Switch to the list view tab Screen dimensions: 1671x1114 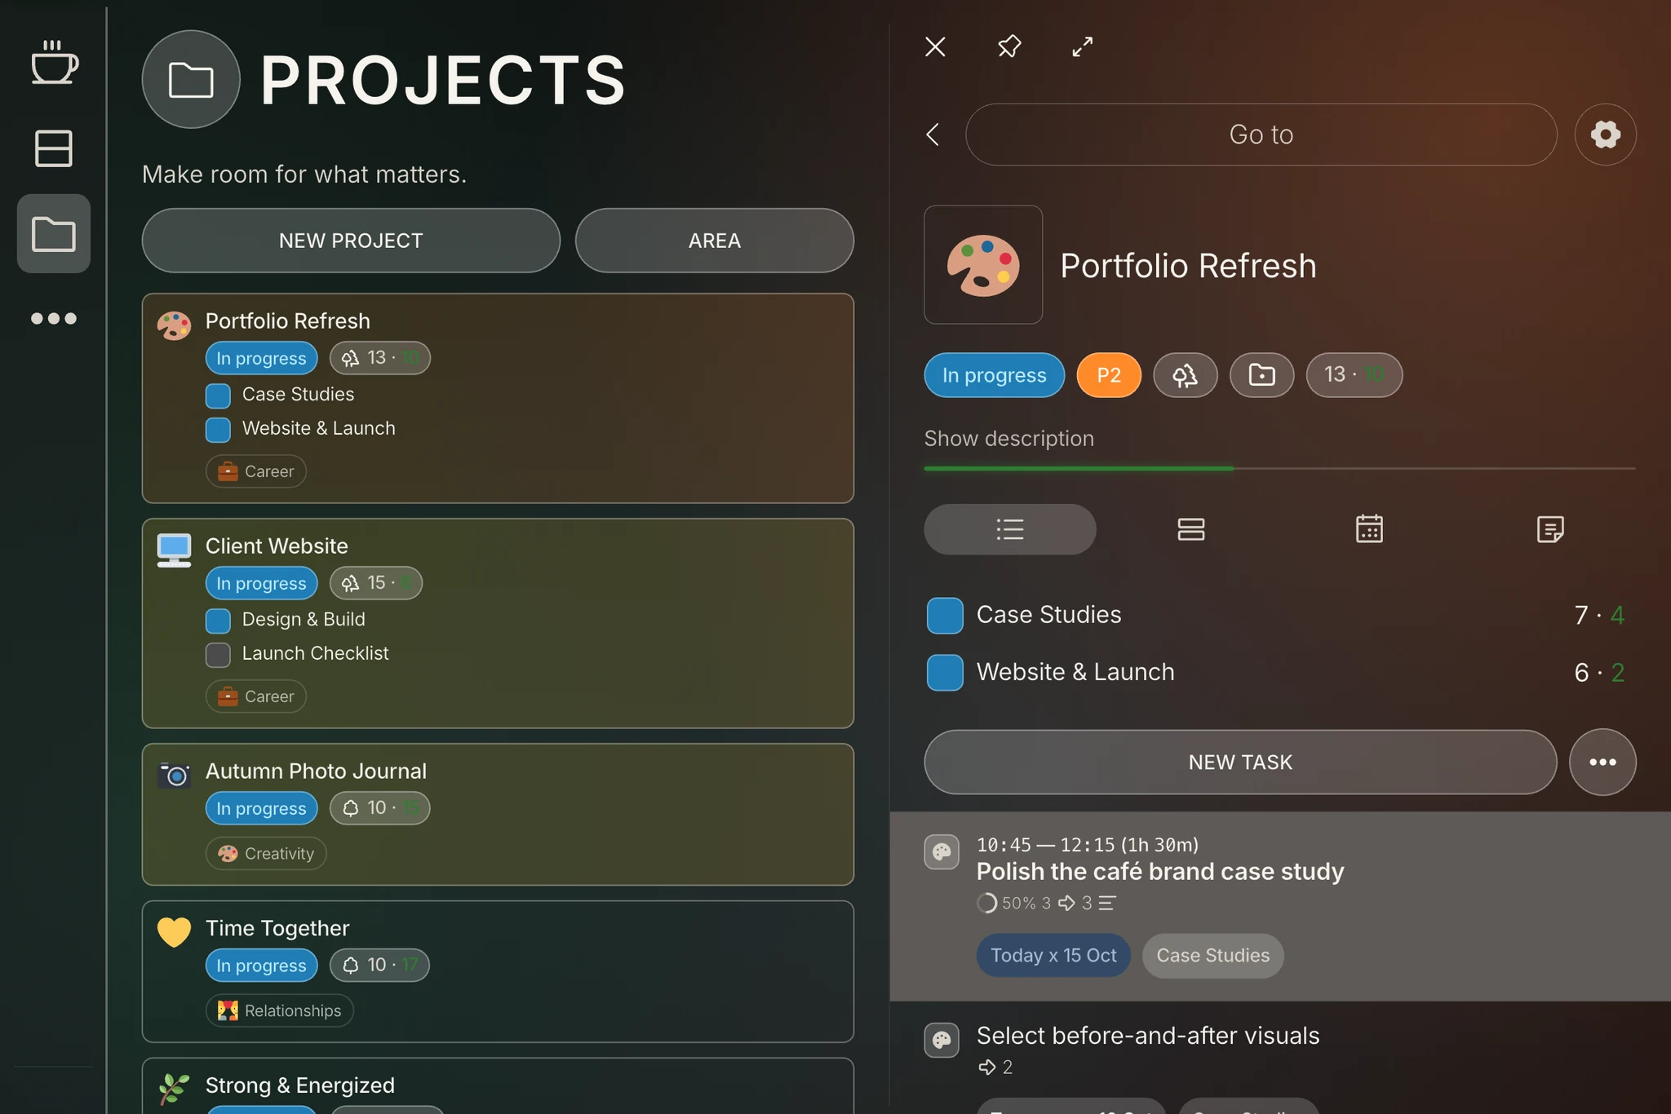(1010, 529)
